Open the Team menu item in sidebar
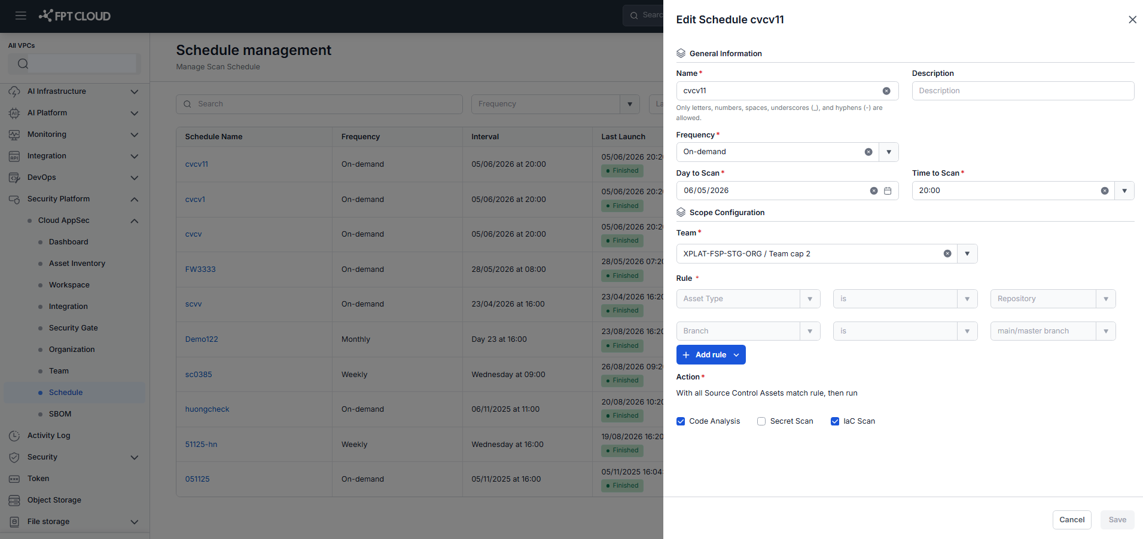The width and height of the screenshot is (1143, 539). (x=59, y=371)
